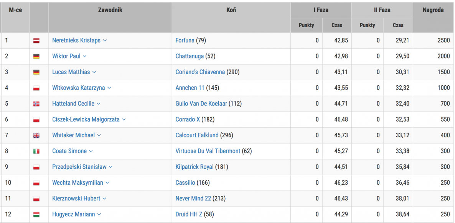This screenshot has width=455, height=223.
Task: Click the German flag next to Lucas Matthias
Action: 36,72
